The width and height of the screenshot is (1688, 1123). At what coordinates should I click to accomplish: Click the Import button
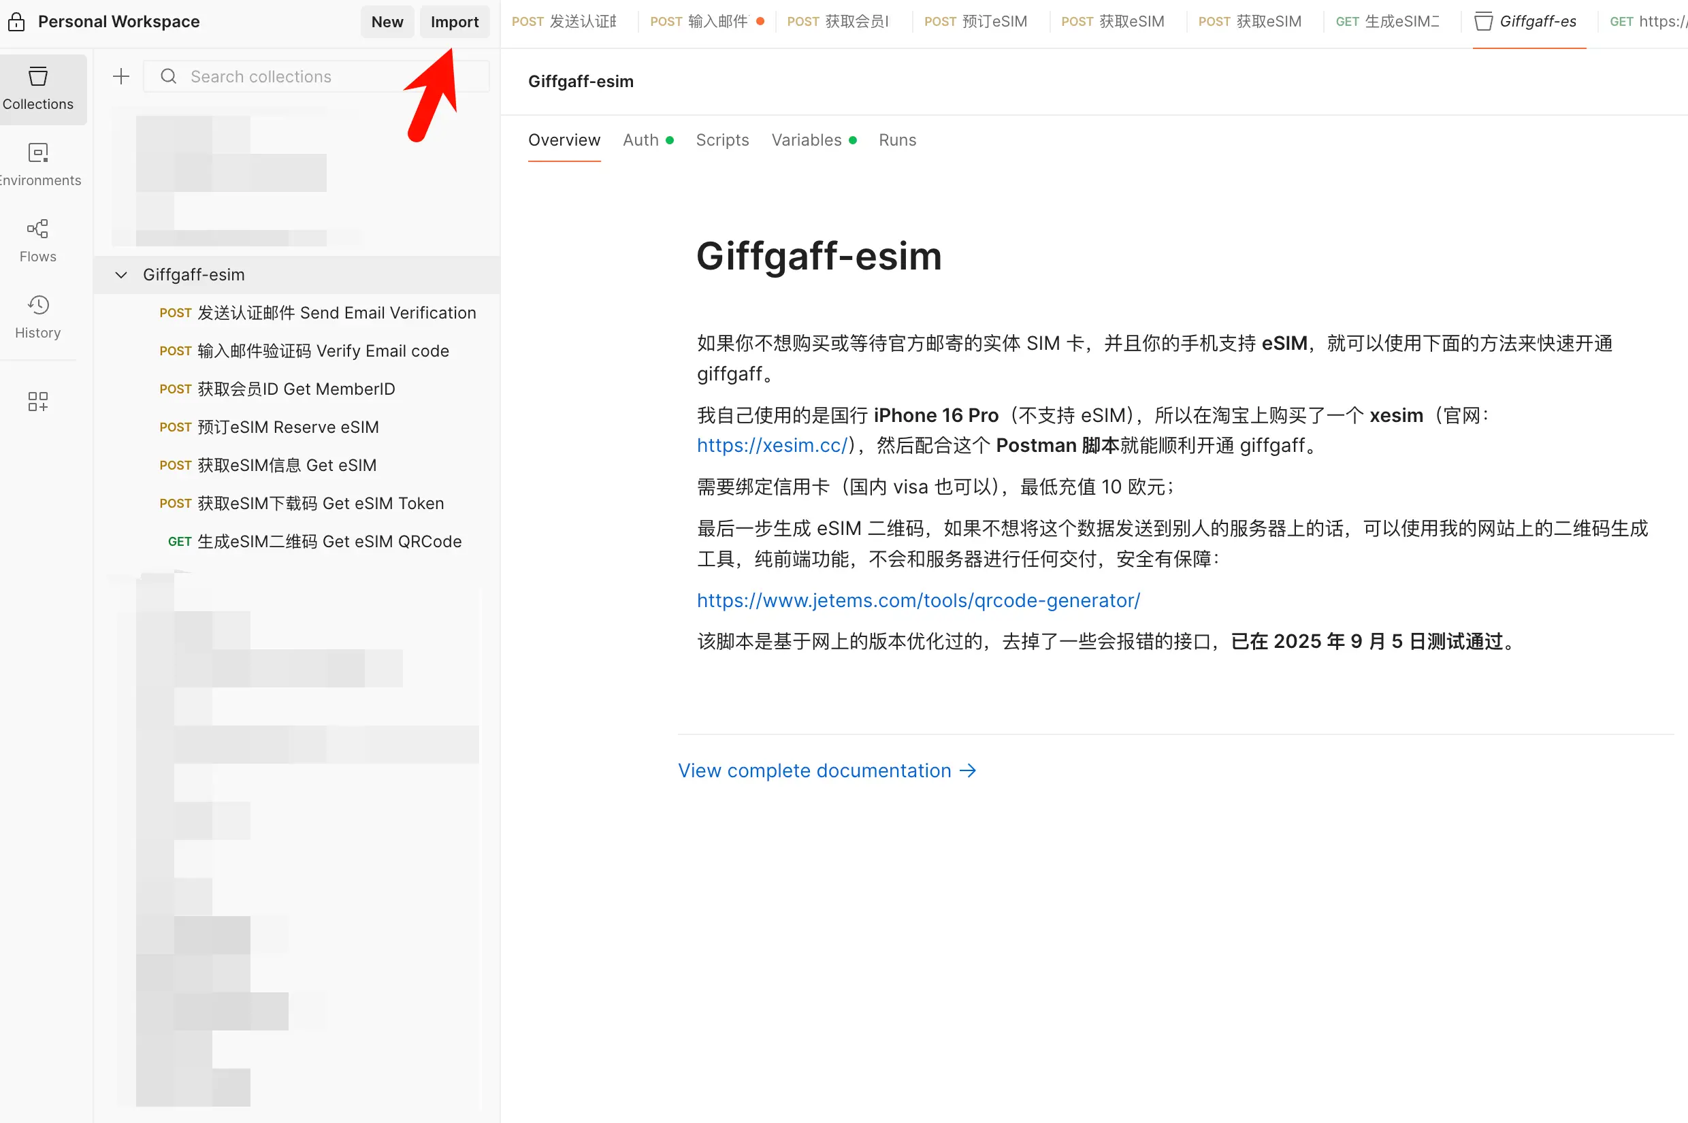pos(455,22)
